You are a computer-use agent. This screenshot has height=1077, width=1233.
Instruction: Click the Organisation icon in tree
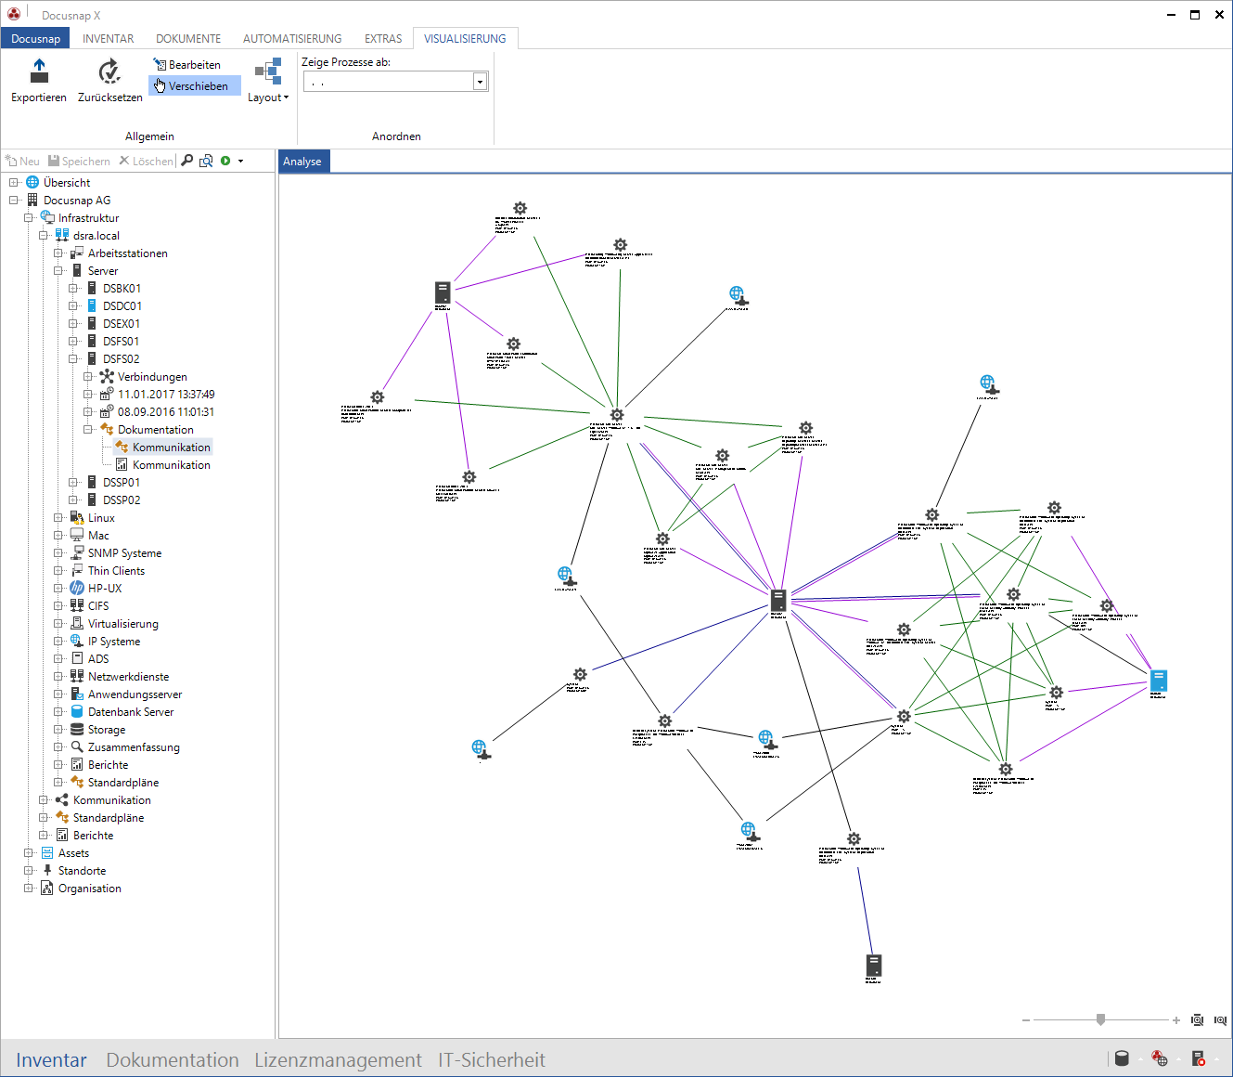coord(47,889)
